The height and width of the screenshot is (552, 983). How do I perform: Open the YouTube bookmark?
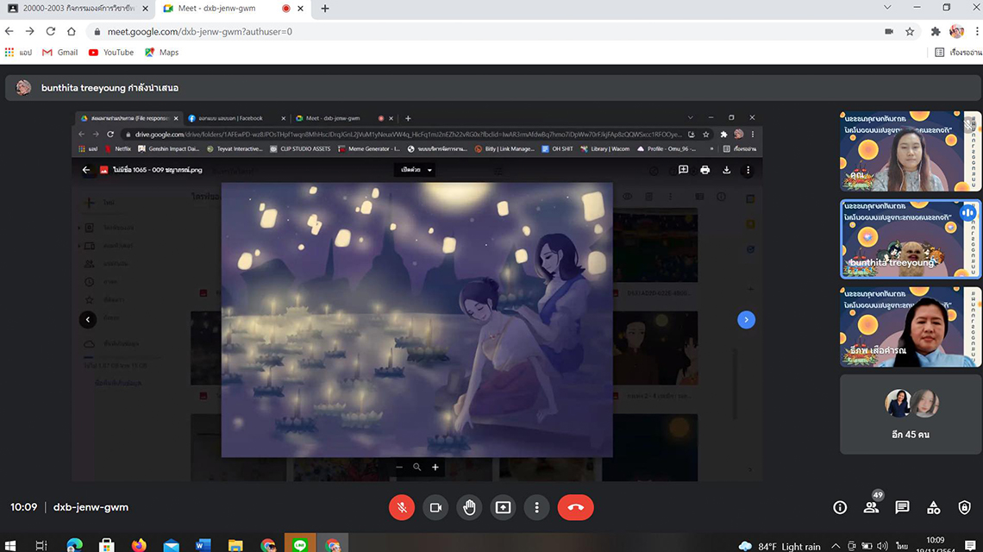(x=111, y=53)
